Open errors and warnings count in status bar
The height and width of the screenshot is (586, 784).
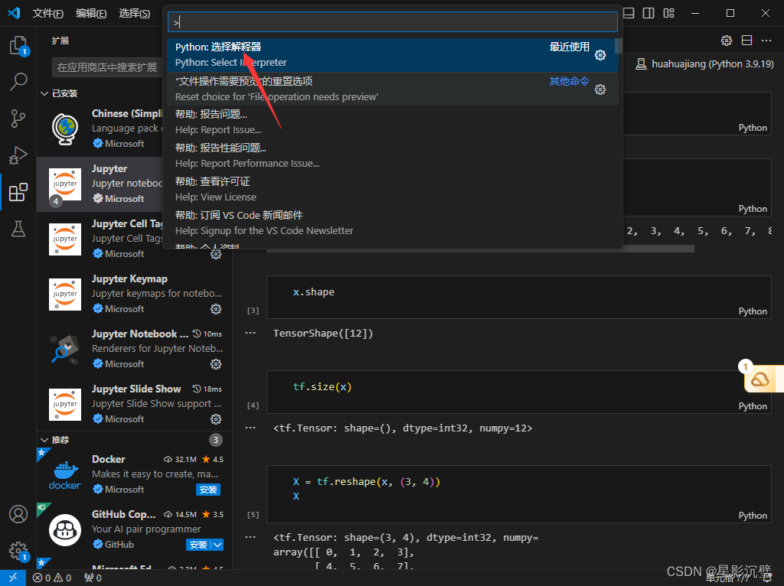coord(52,578)
